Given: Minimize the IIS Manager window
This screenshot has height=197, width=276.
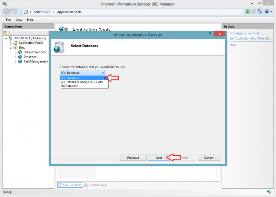Looking at the screenshot, I should [252, 3].
